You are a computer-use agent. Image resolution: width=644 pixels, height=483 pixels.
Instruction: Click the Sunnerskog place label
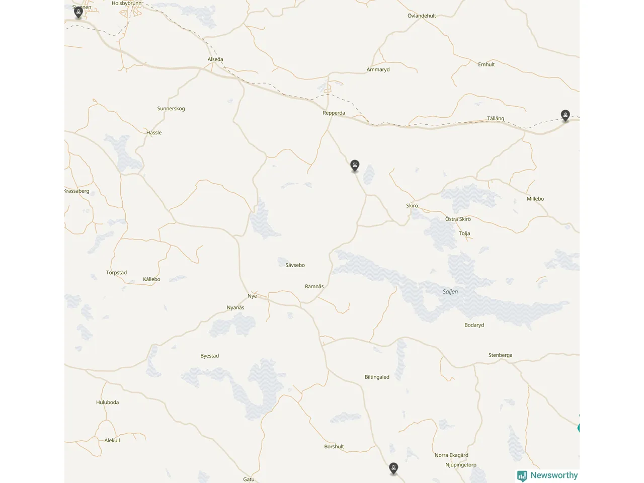(171, 109)
